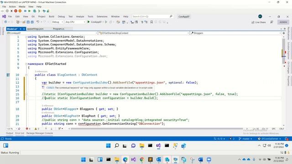Click the Visual Studio logo icon
Image resolution: width=292 pixels, height=164 pixels.
click(4, 16)
